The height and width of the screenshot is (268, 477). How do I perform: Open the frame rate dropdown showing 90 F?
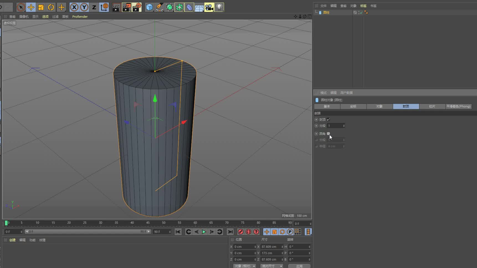[162, 232]
